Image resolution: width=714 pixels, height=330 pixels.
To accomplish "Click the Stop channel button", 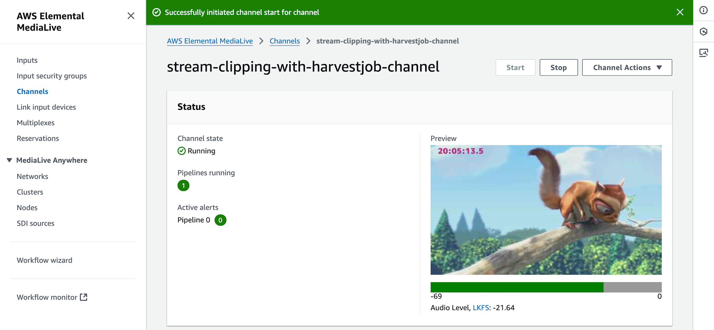I will click(x=559, y=67).
